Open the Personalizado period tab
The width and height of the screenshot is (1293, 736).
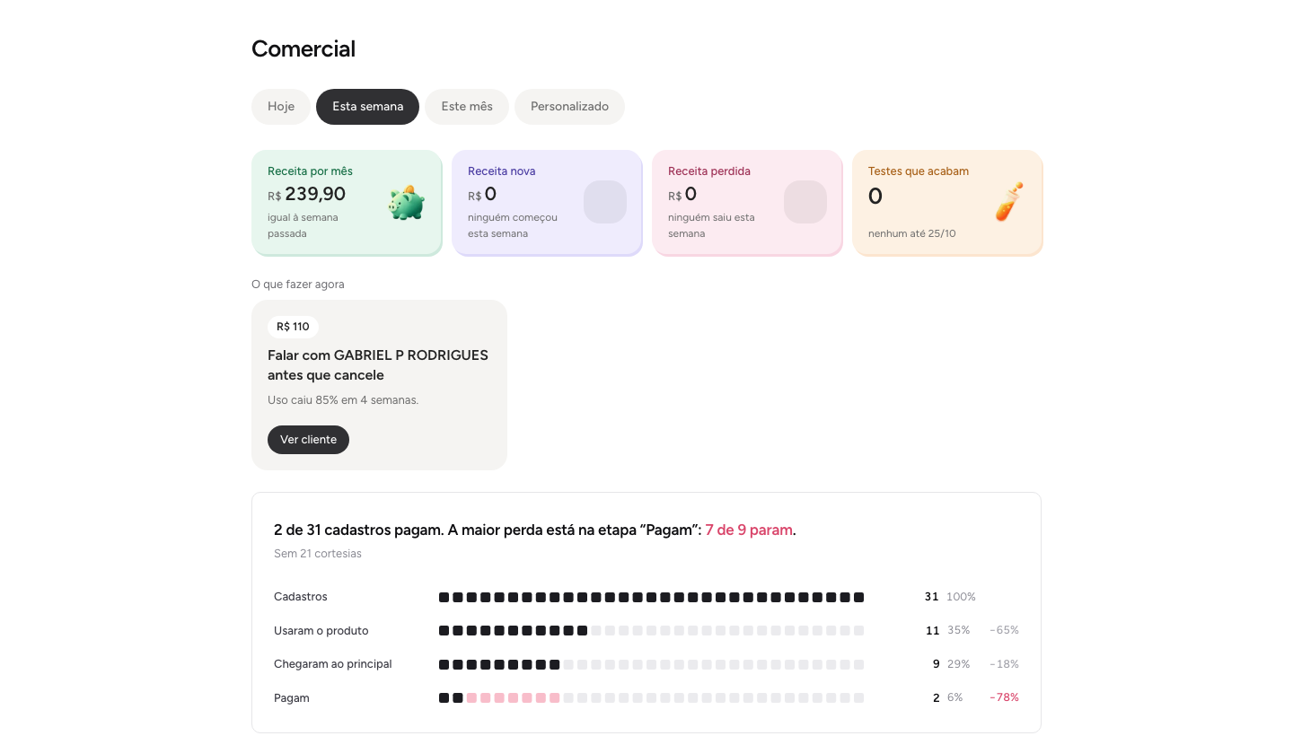point(569,107)
